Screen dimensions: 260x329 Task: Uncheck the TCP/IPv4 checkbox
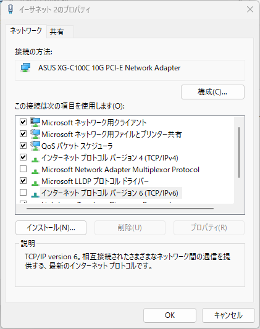[23, 157]
